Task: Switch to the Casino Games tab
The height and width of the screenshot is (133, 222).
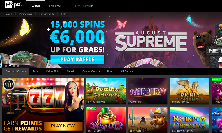Action: 91,71
